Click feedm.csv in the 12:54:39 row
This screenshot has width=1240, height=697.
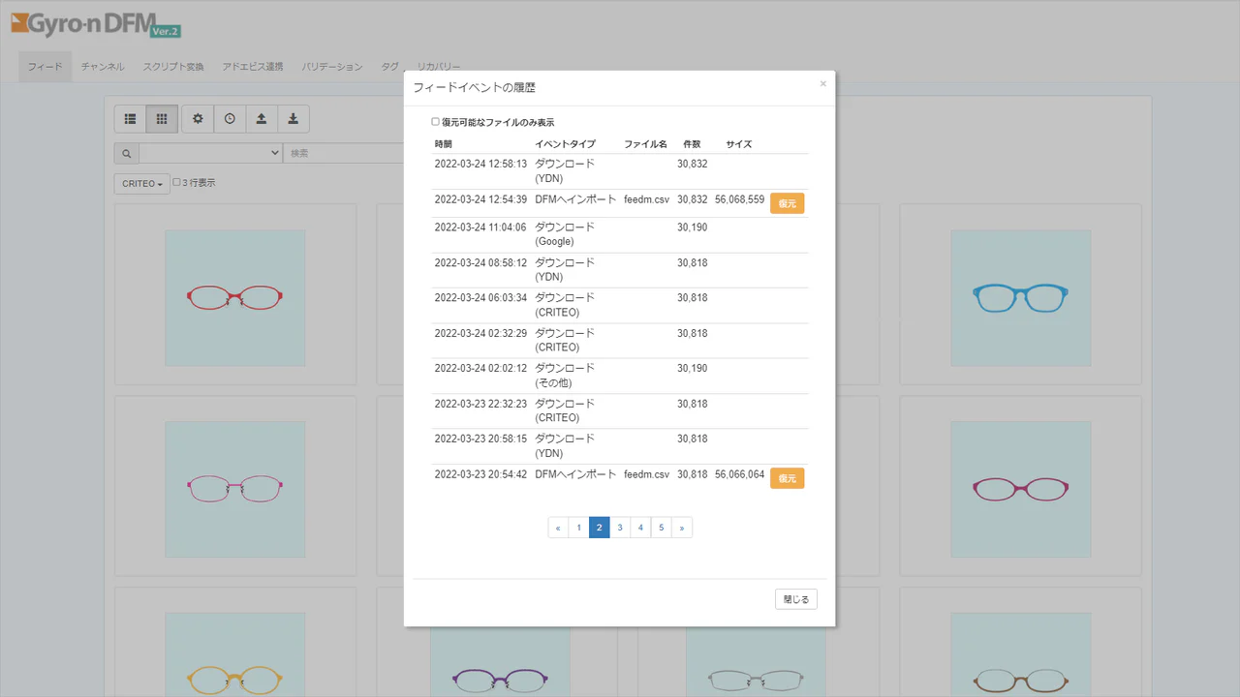pyautogui.click(x=646, y=199)
